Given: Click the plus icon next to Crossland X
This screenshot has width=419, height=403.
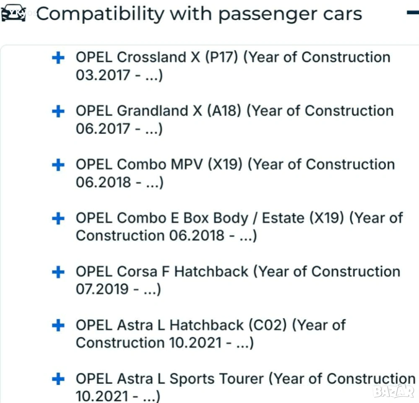Looking at the screenshot, I should tap(58, 58).
